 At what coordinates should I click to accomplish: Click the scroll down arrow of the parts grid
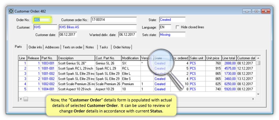point(258,94)
